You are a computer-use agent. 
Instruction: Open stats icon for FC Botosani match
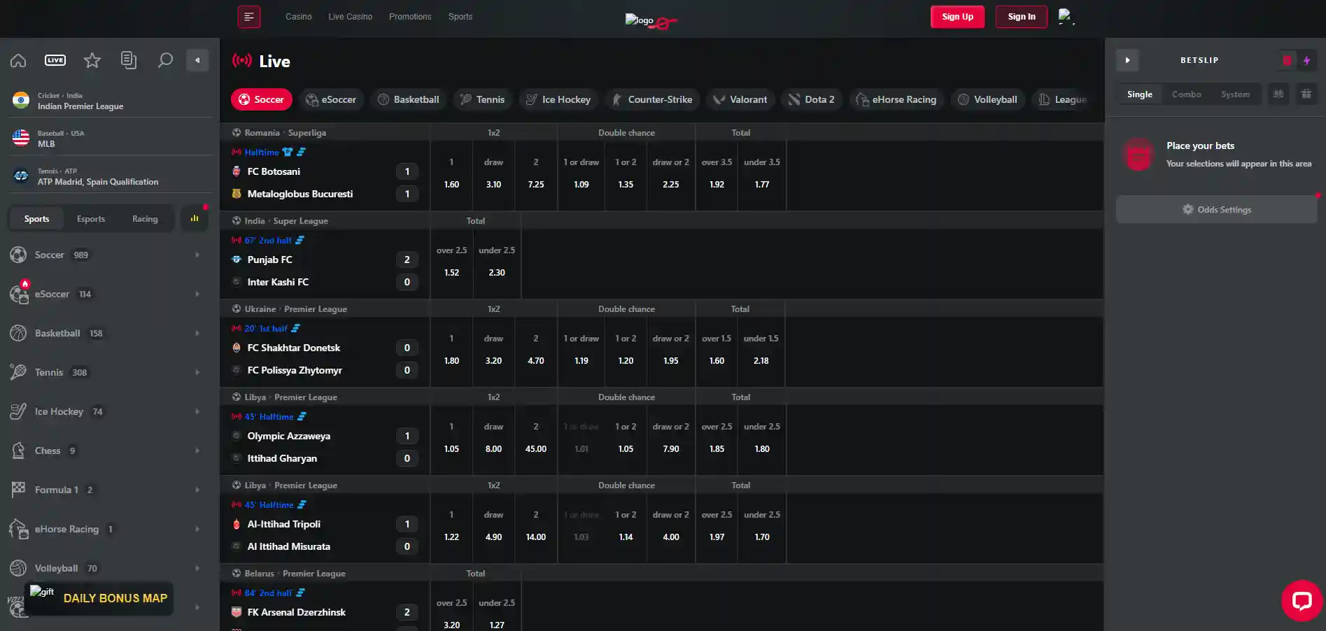302,152
